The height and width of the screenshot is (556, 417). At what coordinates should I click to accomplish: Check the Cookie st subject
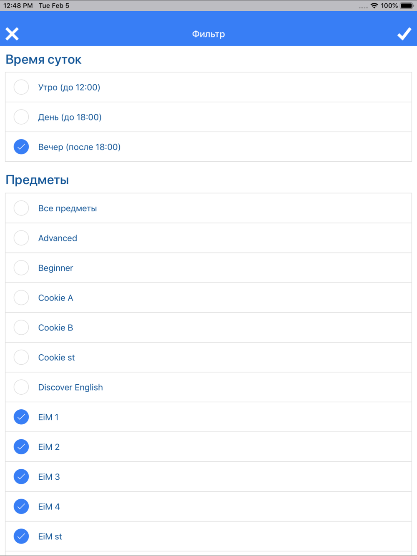tap(21, 357)
